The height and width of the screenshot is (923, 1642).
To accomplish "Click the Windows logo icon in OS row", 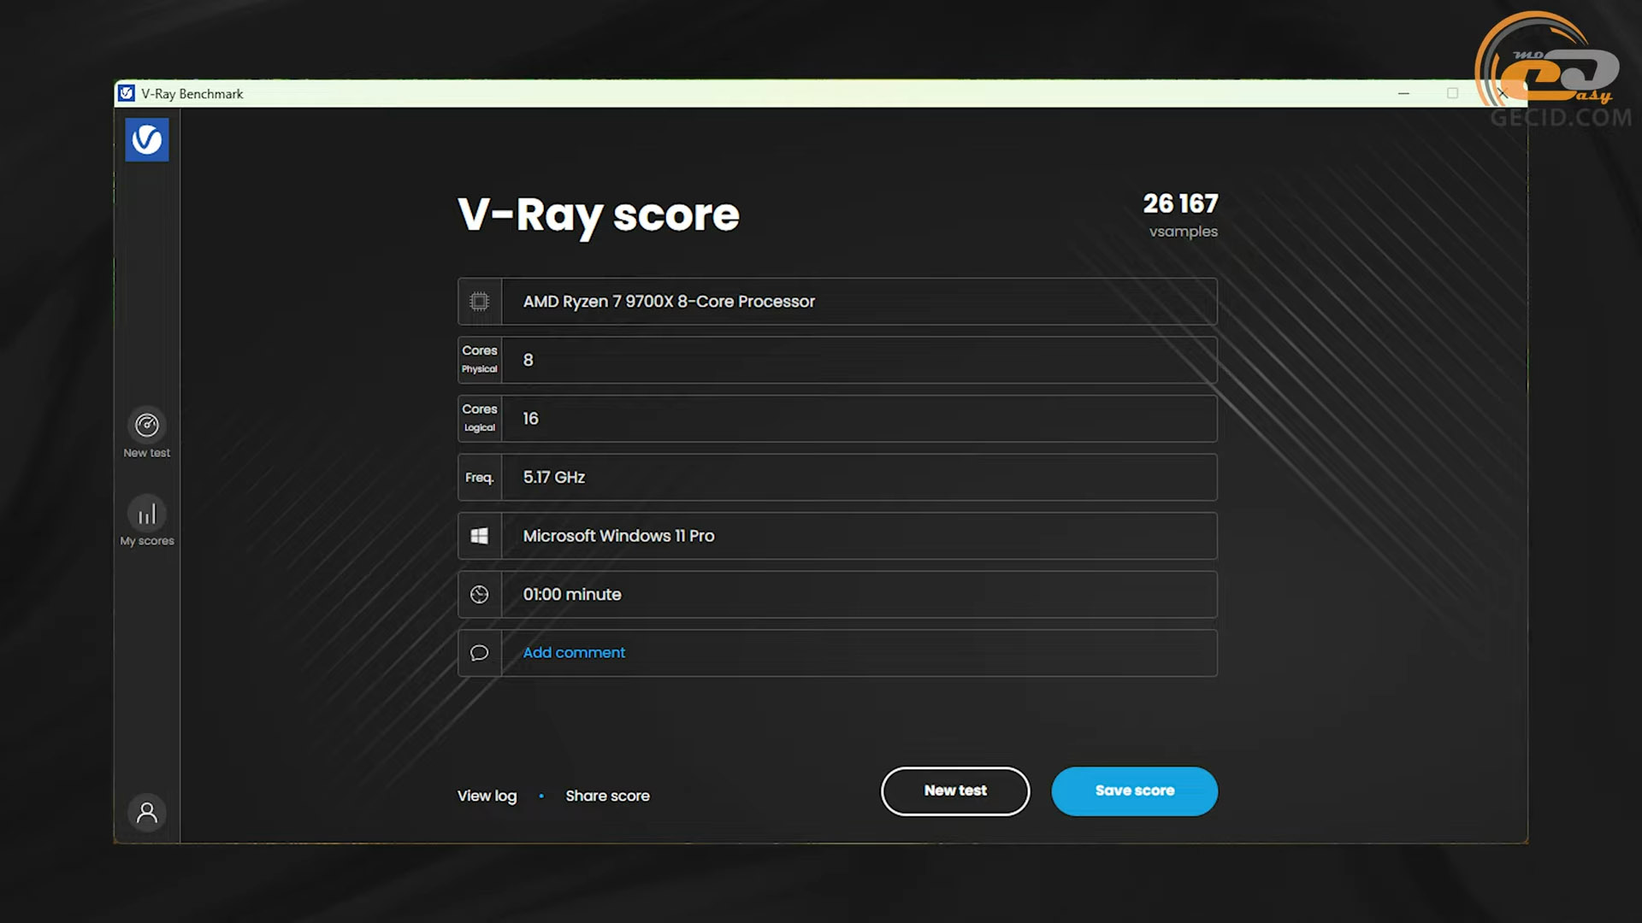I will point(480,536).
